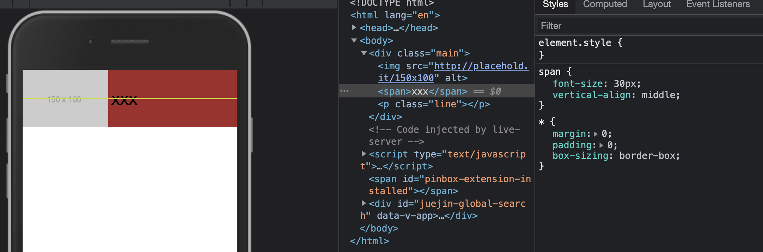Open the Layout tab
The image size is (763, 252).
coord(657,4)
